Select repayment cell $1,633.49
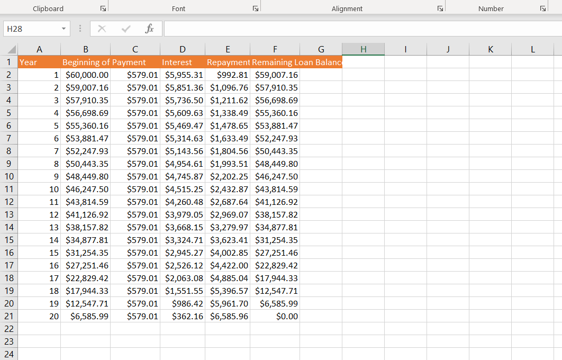This screenshot has height=360, width=562. click(228, 138)
